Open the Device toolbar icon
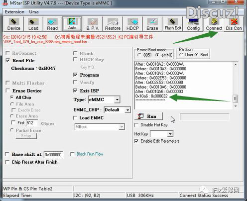The image size is (247, 201). pyautogui.click(x=14, y=24)
